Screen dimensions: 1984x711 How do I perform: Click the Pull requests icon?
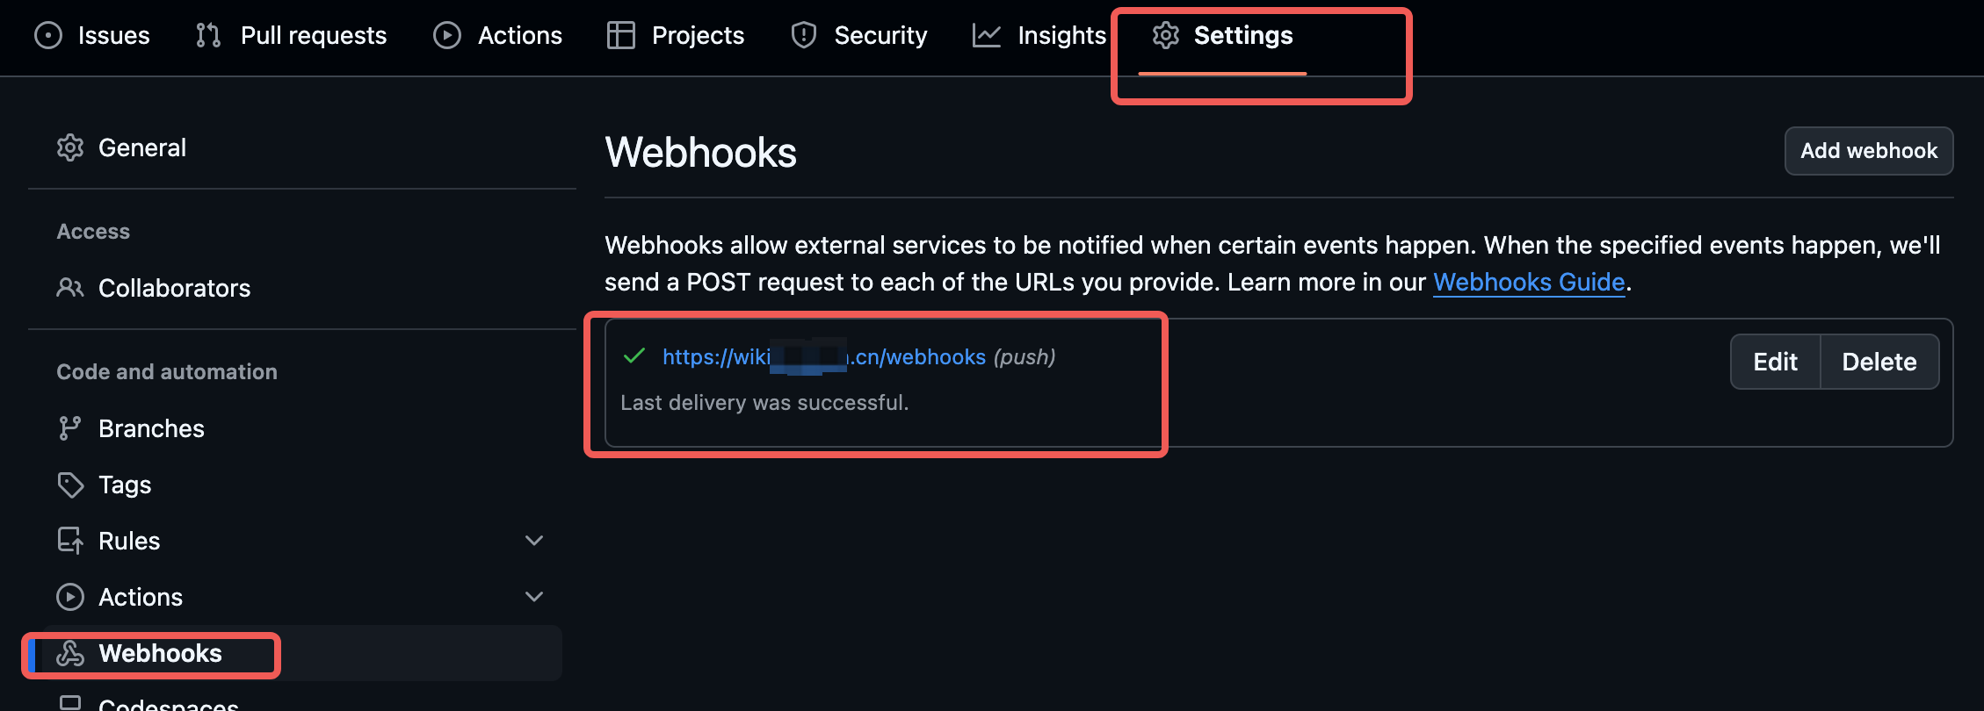[x=208, y=35]
